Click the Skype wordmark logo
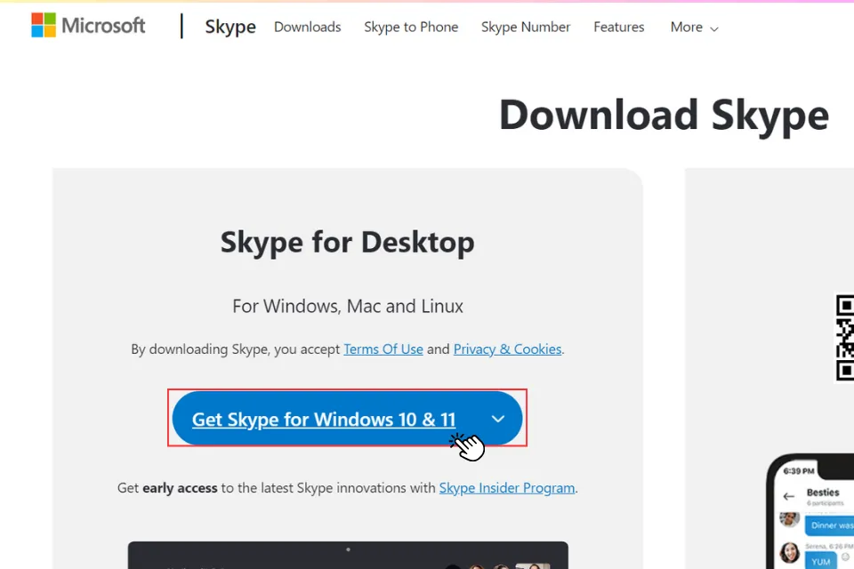The image size is (854, 569). pyautogui.click(x=230, y=27)
